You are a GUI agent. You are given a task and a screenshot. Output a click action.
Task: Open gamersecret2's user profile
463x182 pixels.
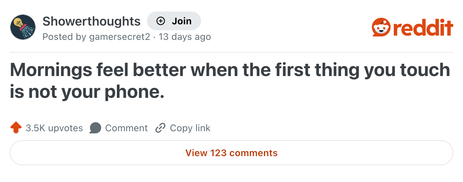click(120, 37)
